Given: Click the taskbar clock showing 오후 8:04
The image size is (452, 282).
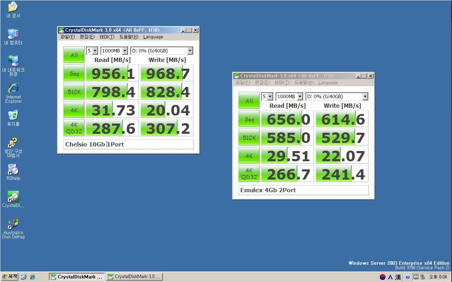Looking at the screenshot, I should (x=438, y=277).
